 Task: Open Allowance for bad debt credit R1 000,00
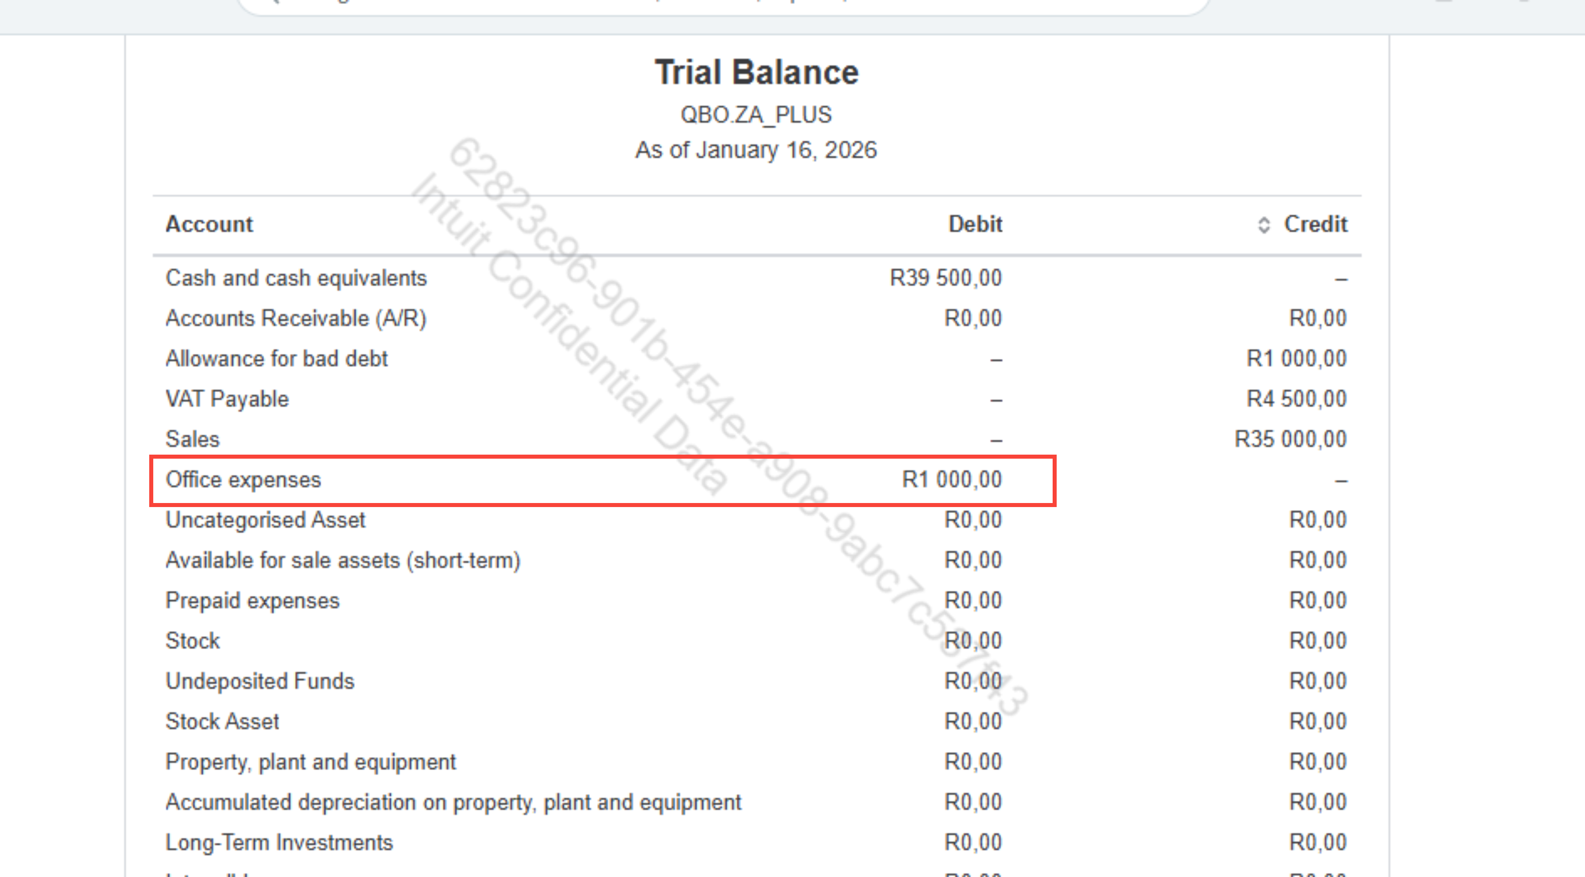[x=1297, y=358]
